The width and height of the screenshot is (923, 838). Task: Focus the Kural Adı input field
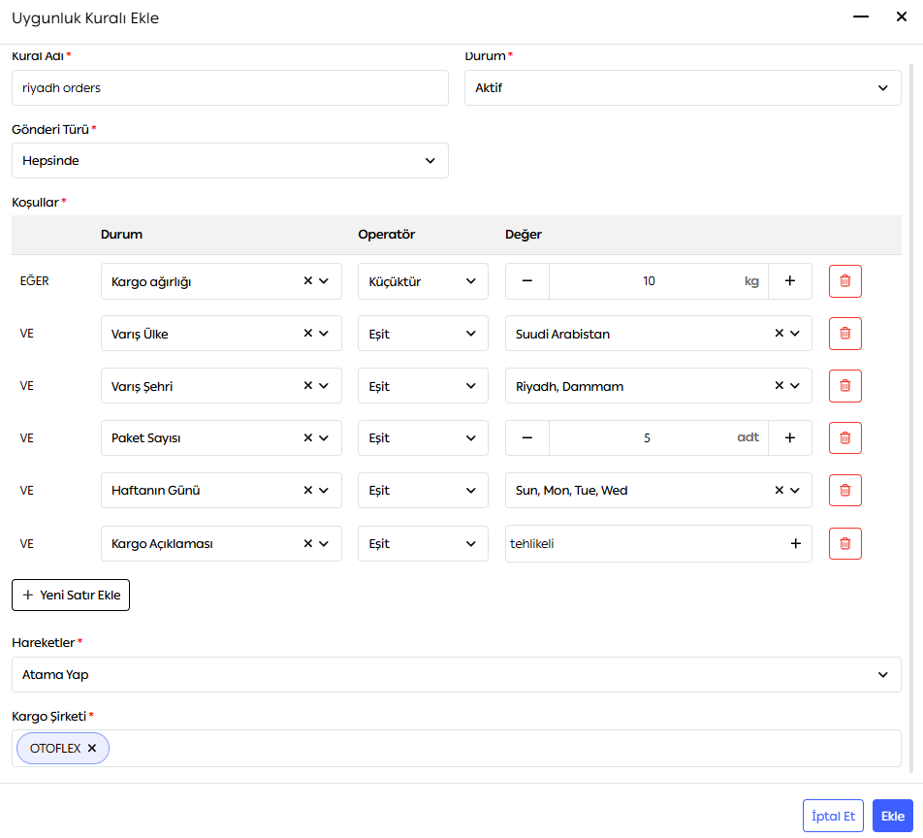pos(230,87)
